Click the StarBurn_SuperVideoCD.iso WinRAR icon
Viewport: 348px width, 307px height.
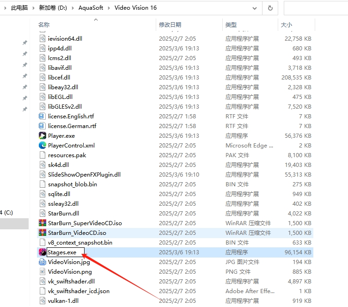[x=43, y=223]
